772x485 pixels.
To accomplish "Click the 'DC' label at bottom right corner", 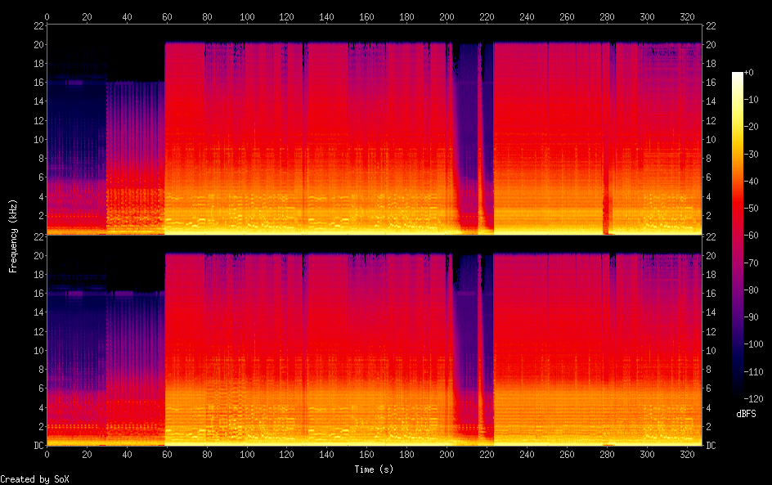I will (x=711, y=446).
